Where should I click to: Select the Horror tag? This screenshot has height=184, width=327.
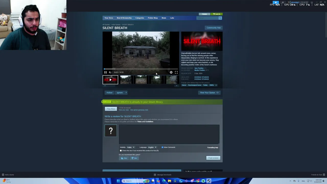click(184, 85)
